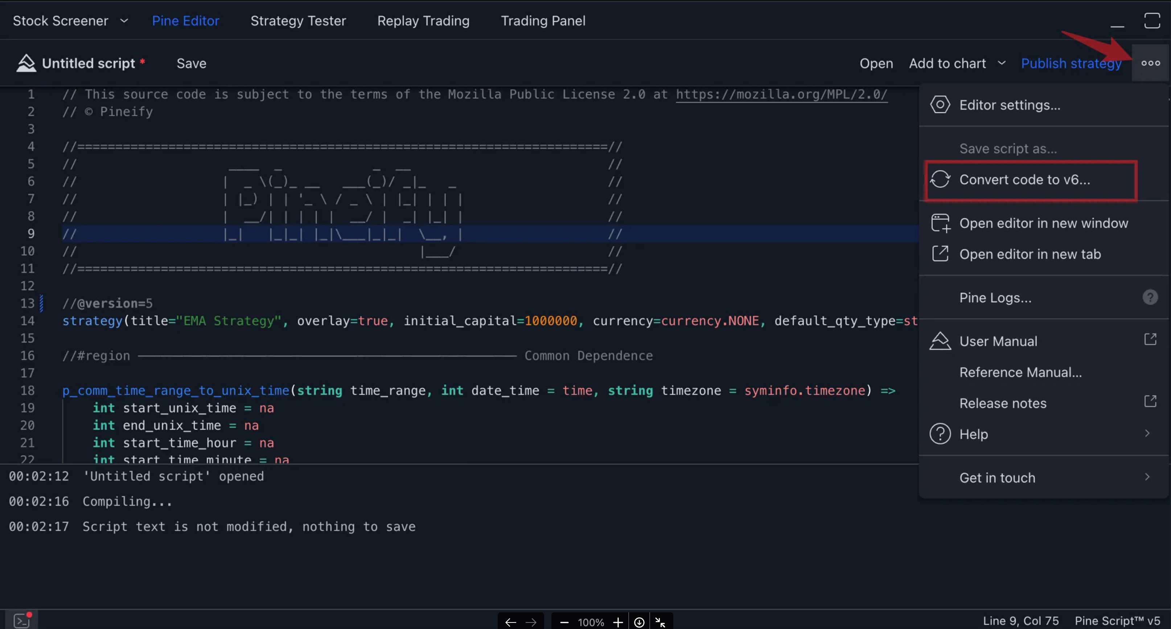Click the Pine Script™ v5 status text

tap(1117, 621)
